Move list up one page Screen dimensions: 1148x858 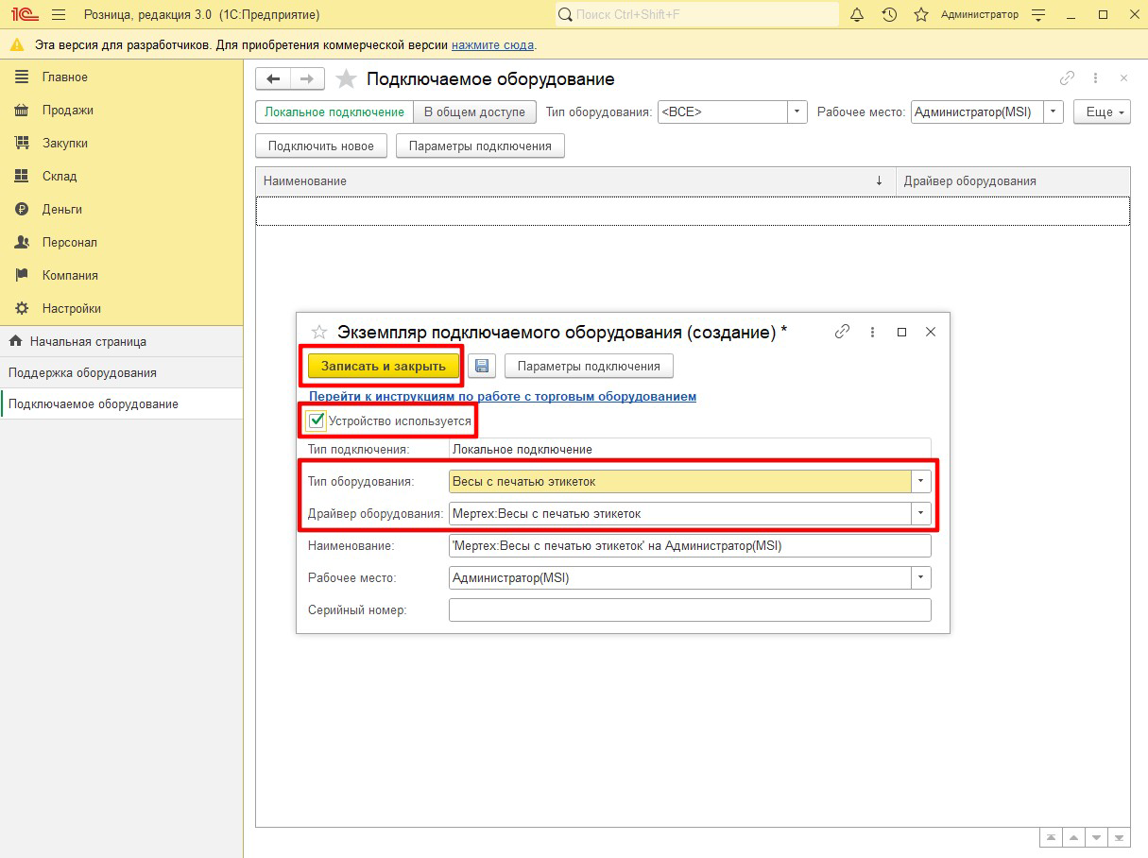tap(1073, 838)
